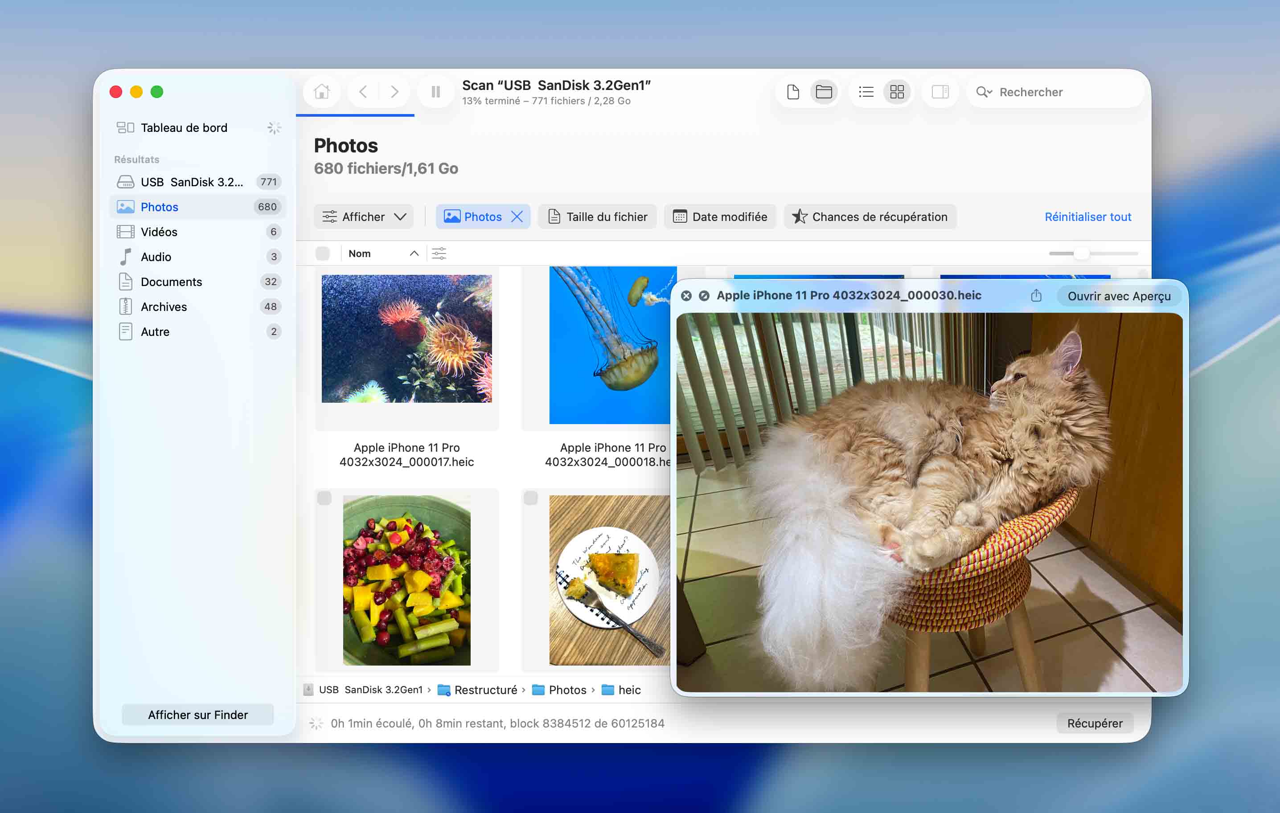This screenshot has height=813, width=1280.
Task: Click the Récupérer button
Action: 1095,723
